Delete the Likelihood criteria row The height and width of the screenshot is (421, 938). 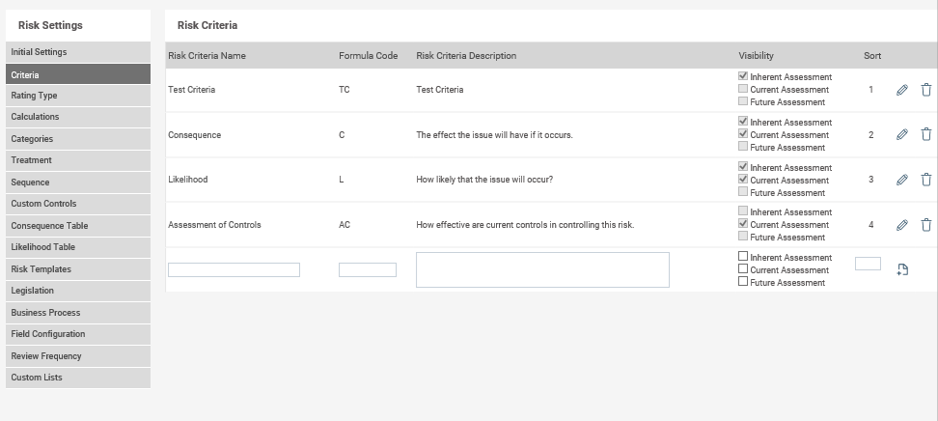(x=926, y=180)
